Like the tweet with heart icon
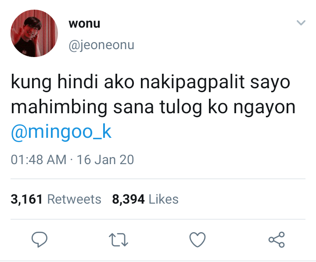Screen dimensions: 316x262 197,240
